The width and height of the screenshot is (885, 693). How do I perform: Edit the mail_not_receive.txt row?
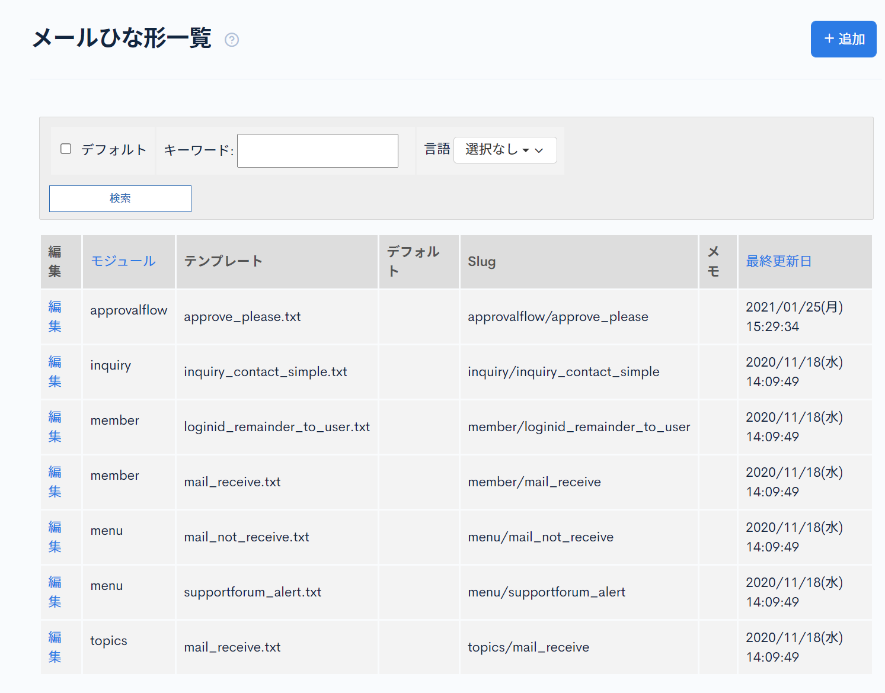click(55, 537)
